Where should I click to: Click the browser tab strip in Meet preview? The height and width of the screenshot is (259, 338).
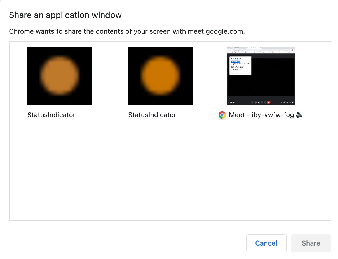(x=261, y=48)
